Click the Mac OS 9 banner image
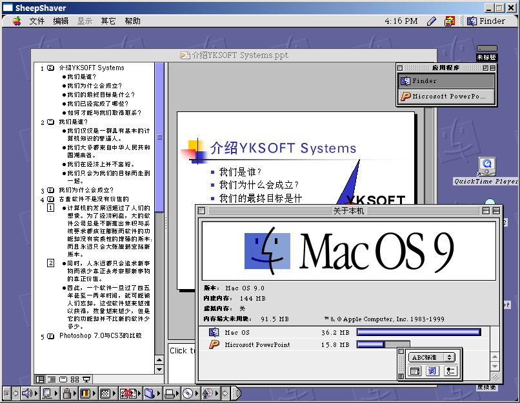520x403 pixels. click(x=349, y=251)
